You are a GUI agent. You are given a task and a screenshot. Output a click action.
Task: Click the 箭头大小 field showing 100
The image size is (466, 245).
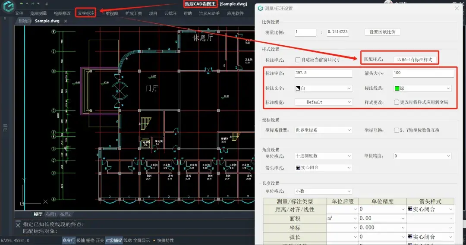[423, 73]
